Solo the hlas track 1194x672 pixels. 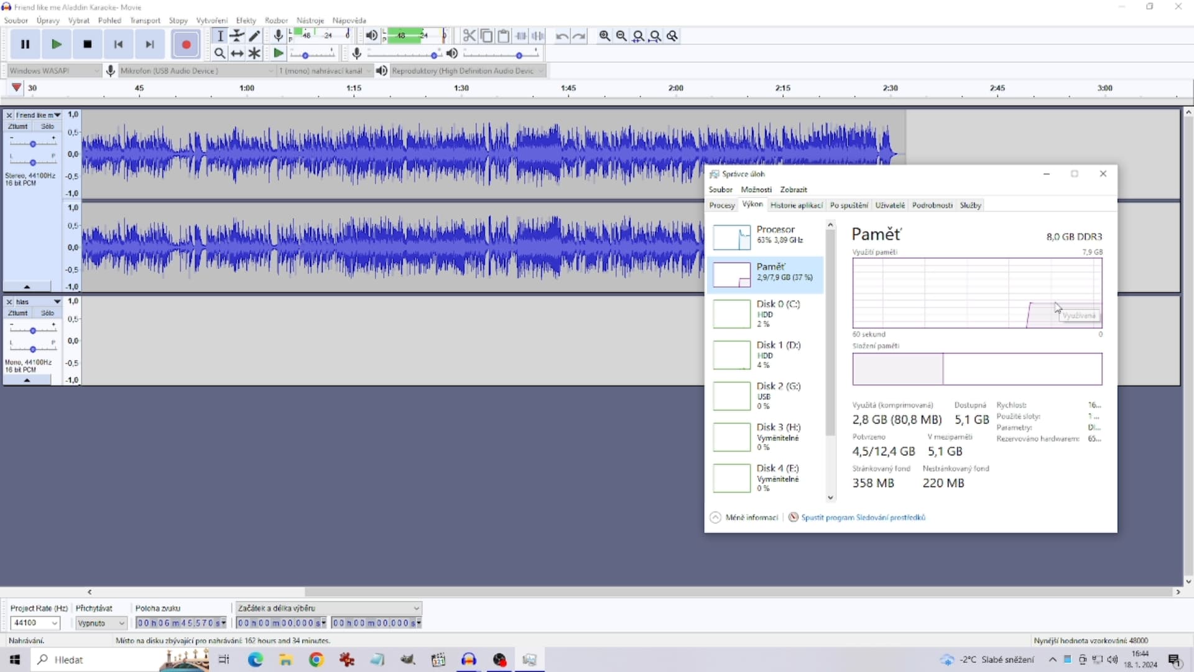click(47, 313)
